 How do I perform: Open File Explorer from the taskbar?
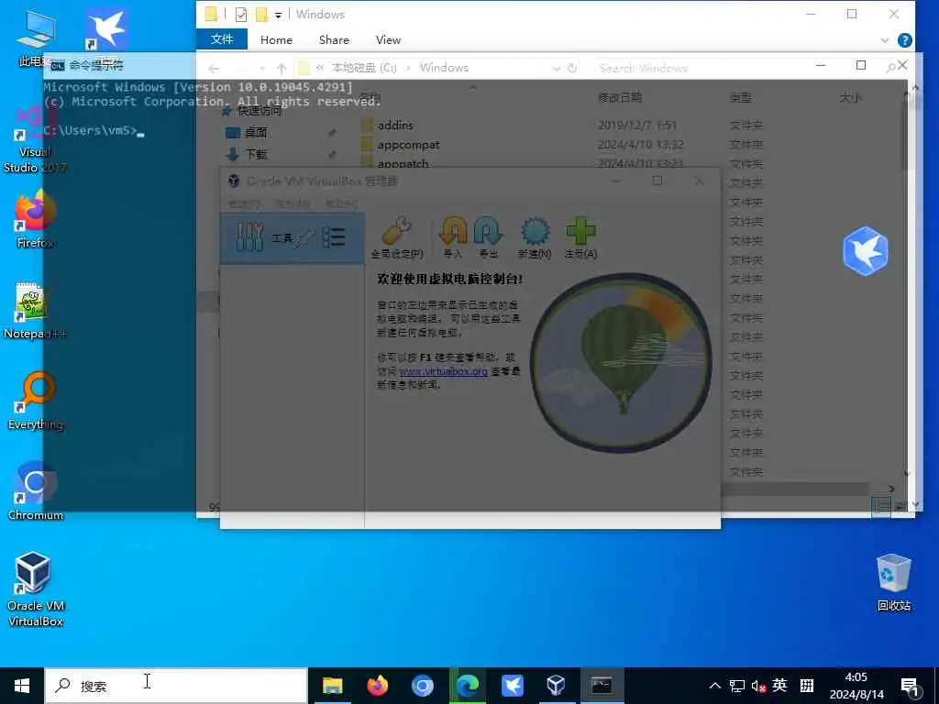[x=332, y=686]
